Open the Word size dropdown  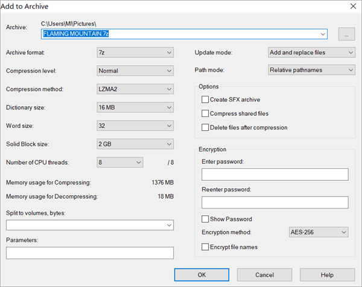(135, 126)
